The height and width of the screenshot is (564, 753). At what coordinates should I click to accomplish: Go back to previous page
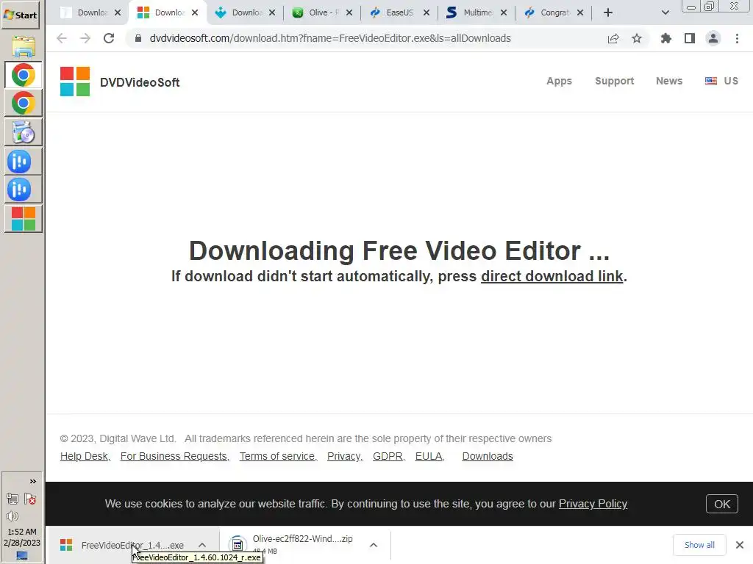point(62,38)
